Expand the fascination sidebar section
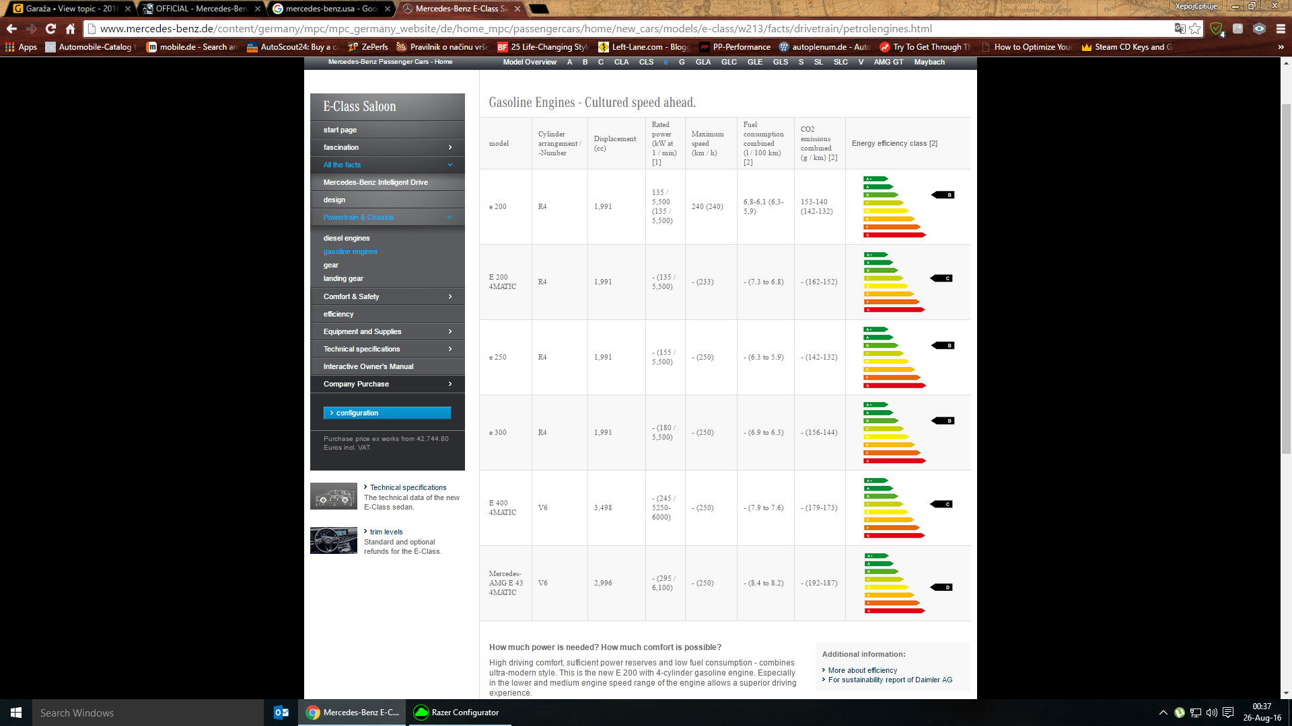Image resolution: width=1292 pixels, height=726 pixels. pyautogui.click(x=388, y=147)
